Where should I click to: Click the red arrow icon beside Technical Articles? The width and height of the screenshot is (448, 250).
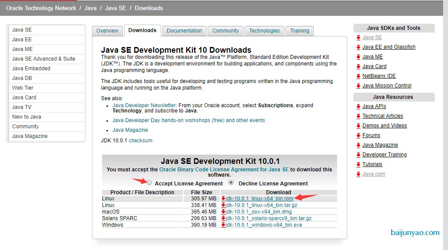[x=358, y=116]
